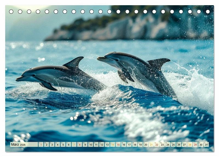Select day 7 in the calendar strip
Image resolution: width=219 pixels, height=157 pixels.
(x=74, y=144)
